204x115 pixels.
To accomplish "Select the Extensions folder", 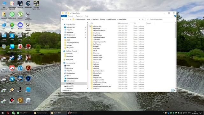I will click(96, 62).
